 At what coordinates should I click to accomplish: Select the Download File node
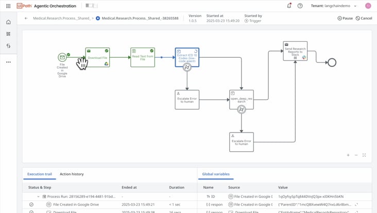pos(97,57)
